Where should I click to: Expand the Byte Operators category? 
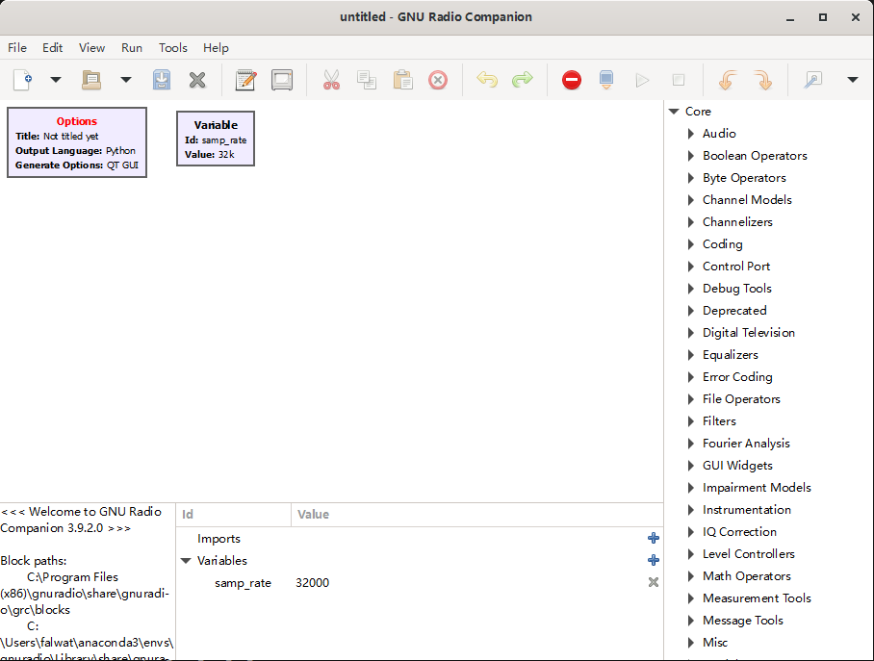point(690,178)
